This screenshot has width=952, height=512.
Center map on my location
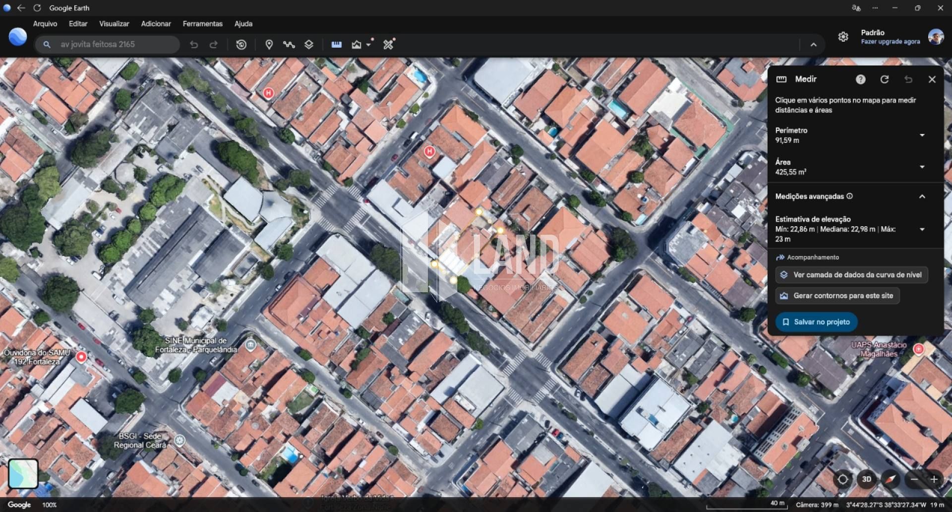pos(843,479)
